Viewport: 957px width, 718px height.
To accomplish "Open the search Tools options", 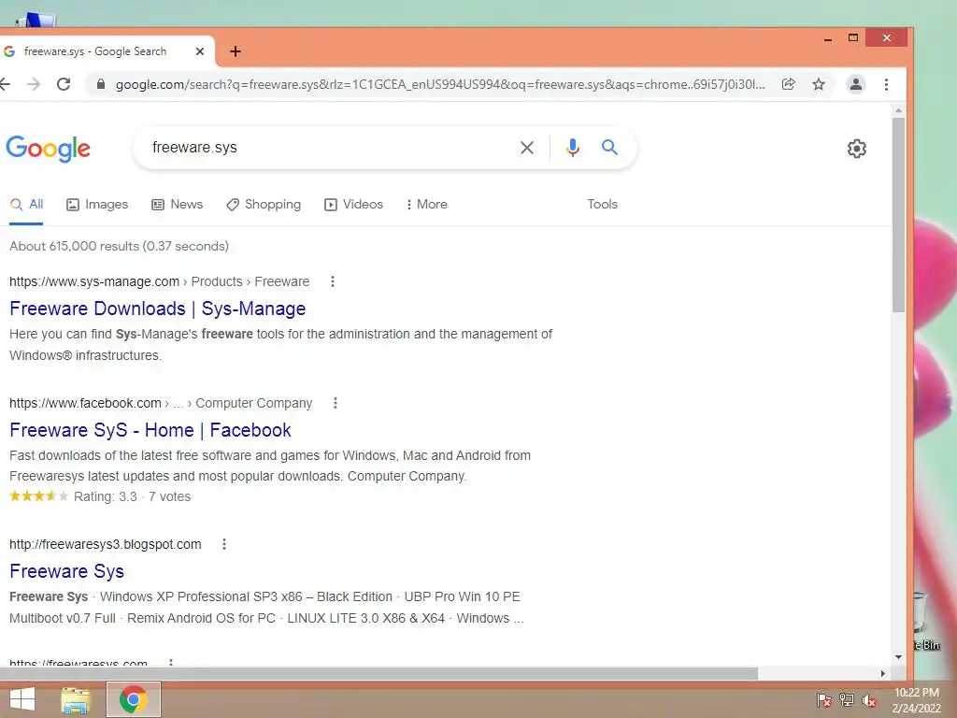I will tap(603, 205).
